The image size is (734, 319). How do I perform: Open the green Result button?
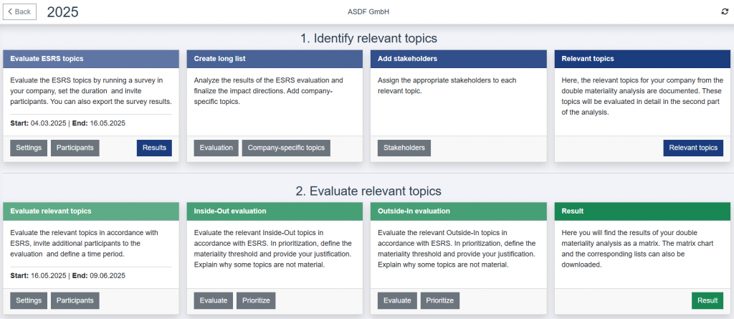[x=707, y=300]
